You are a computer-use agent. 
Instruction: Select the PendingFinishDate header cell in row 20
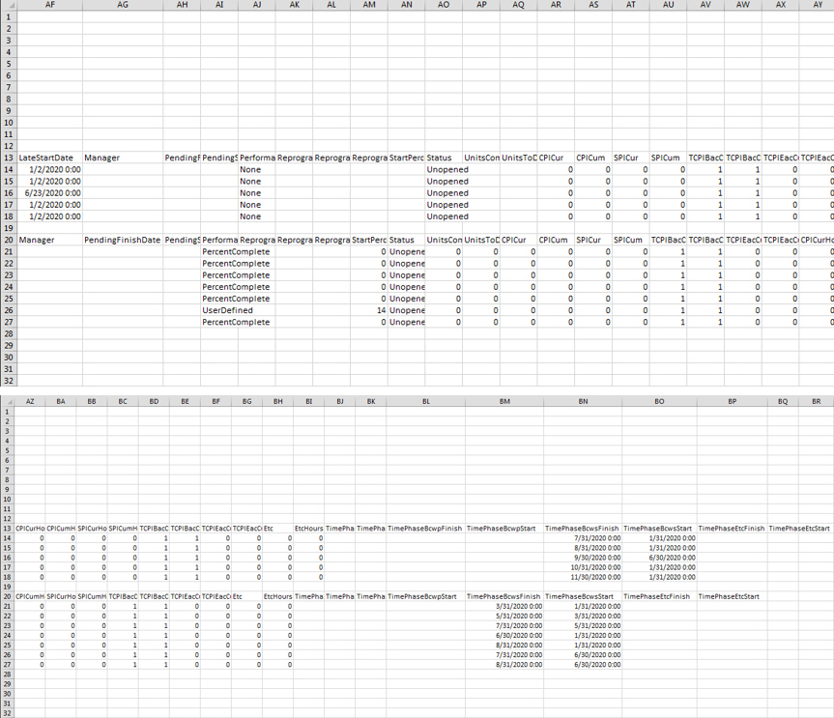click(x=122, y=240)
